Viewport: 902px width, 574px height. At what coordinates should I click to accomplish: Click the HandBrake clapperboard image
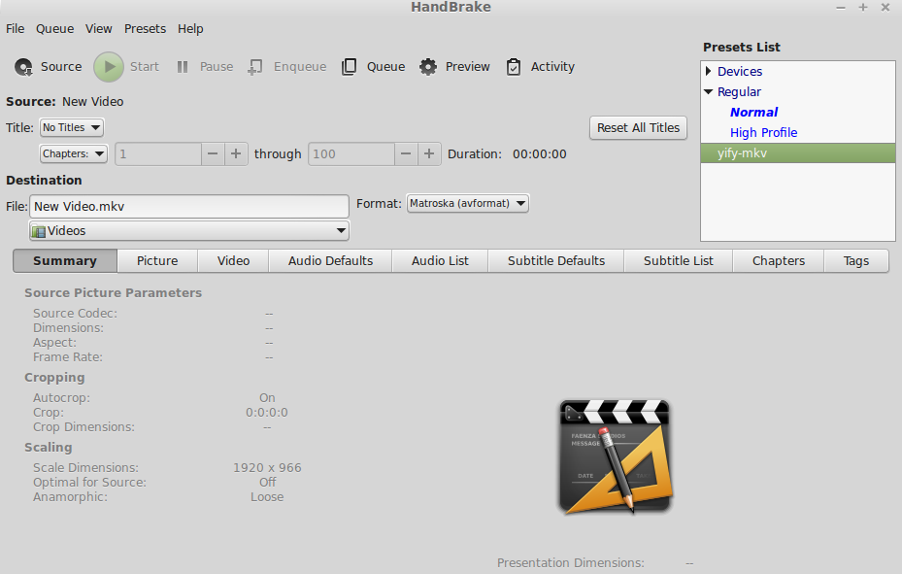(615, 456)
